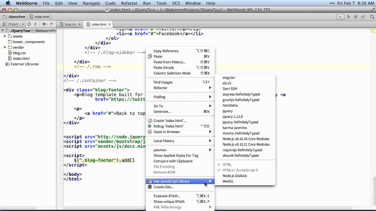Close the index.html editor tab
Image resolution: width=376 pixels, height=211 pixels.
[x=109, y=24]
